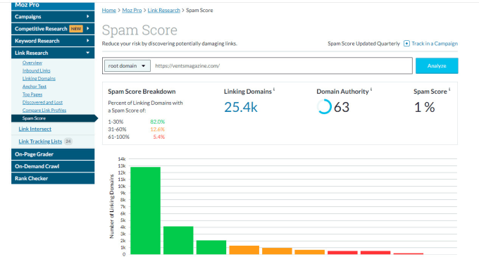Open the Campaigns menu
The width and height of the screenshot is (479, 257).
coord(53,16)
